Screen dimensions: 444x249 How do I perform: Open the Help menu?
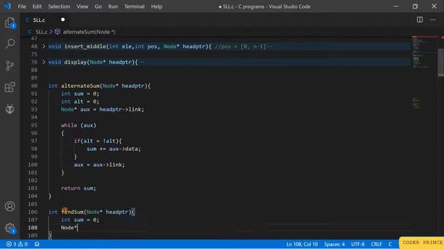157,6
